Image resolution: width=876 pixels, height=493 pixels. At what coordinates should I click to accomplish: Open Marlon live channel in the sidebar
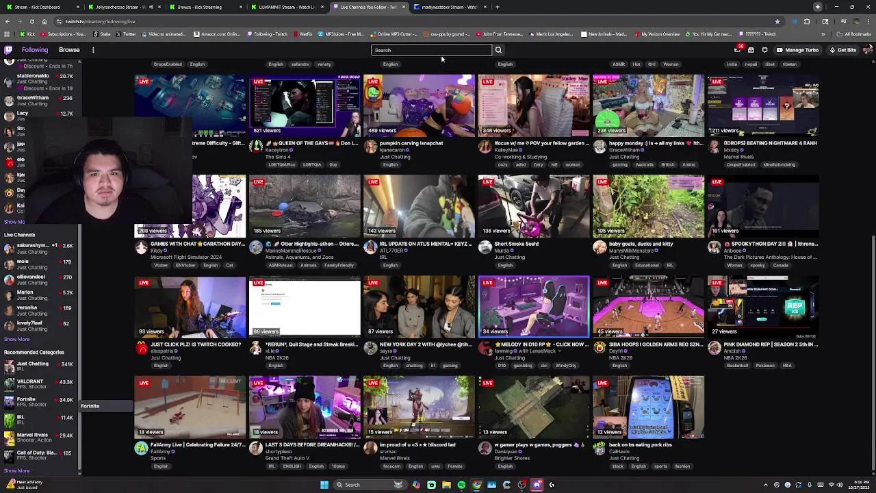pos(40,296)
